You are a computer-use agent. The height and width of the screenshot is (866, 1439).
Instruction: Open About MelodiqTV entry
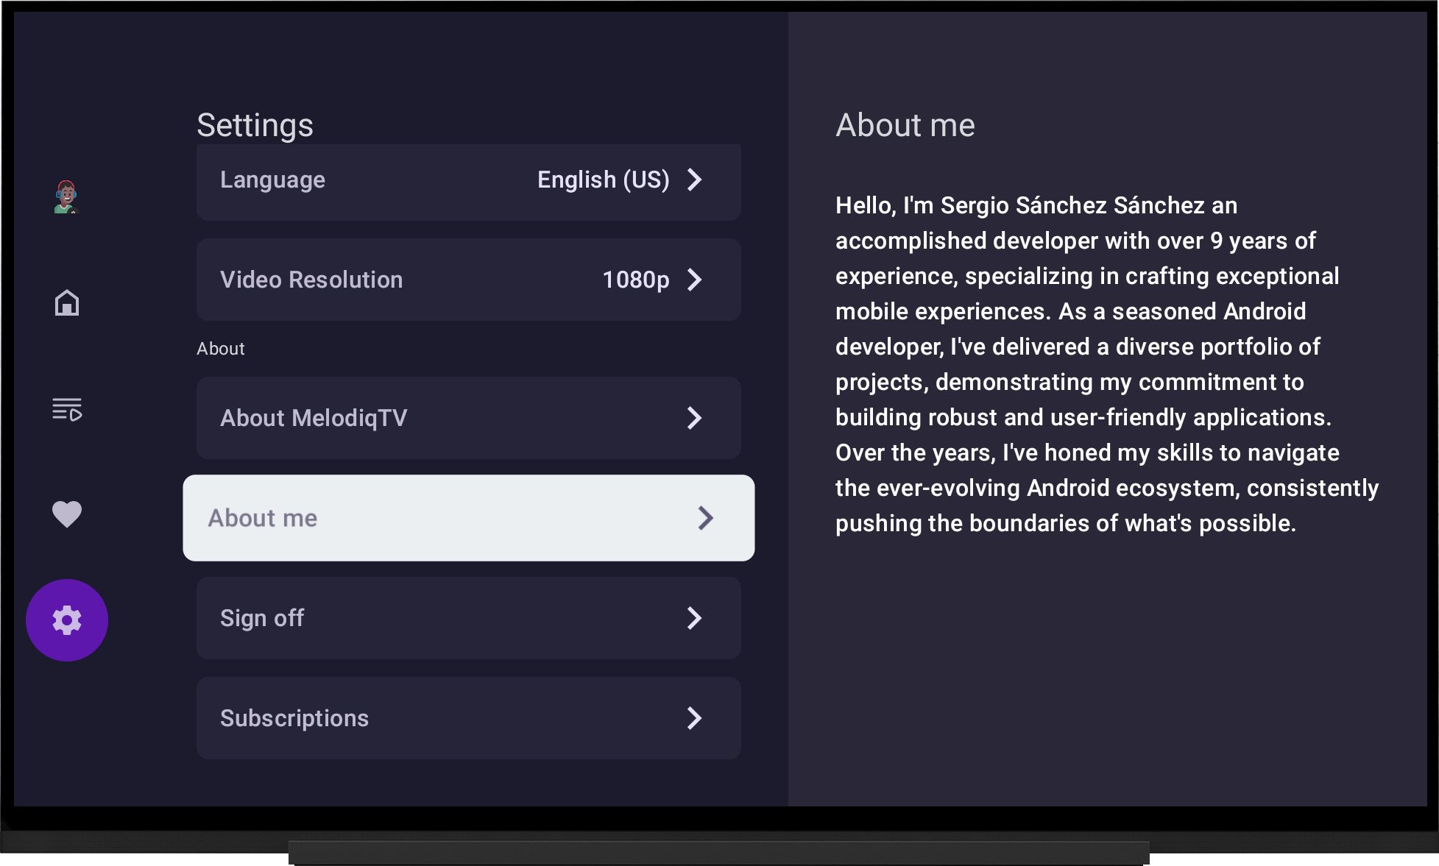(x=469, y=418)
